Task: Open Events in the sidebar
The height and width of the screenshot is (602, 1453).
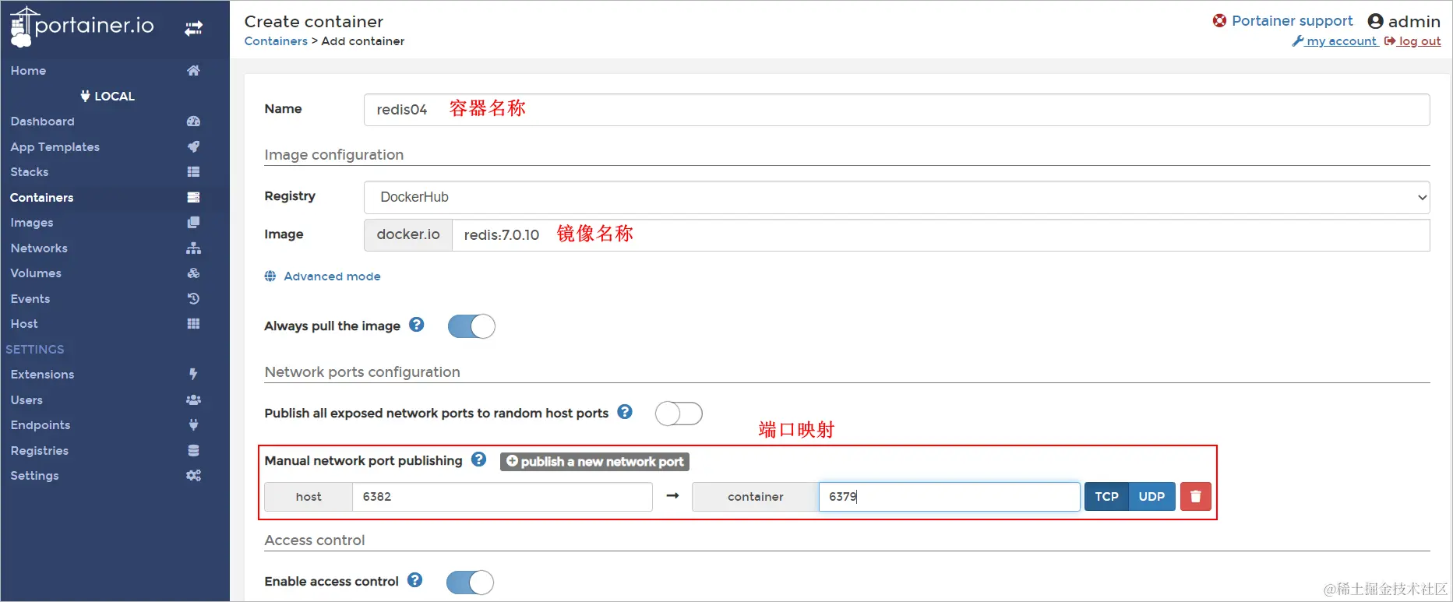Action: coord(30,299)
